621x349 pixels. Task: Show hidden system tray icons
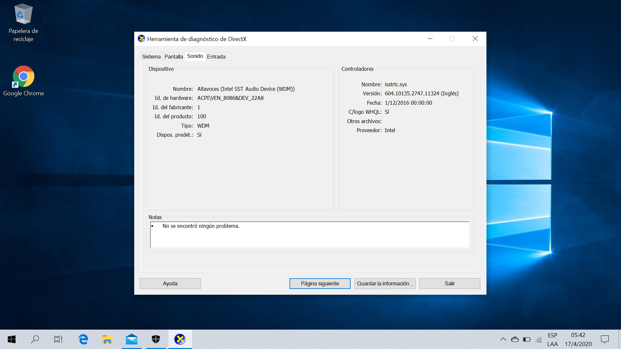click(x=503, y=339)
